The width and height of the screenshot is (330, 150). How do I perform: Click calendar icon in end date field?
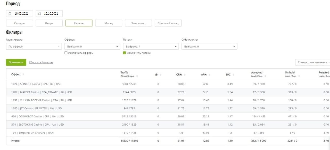40,14
